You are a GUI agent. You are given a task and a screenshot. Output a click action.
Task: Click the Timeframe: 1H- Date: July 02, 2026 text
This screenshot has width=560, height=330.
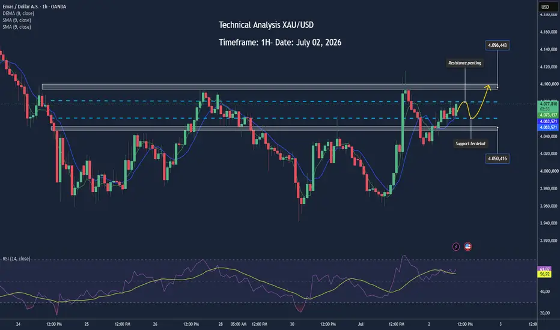[x=280, y=43]
